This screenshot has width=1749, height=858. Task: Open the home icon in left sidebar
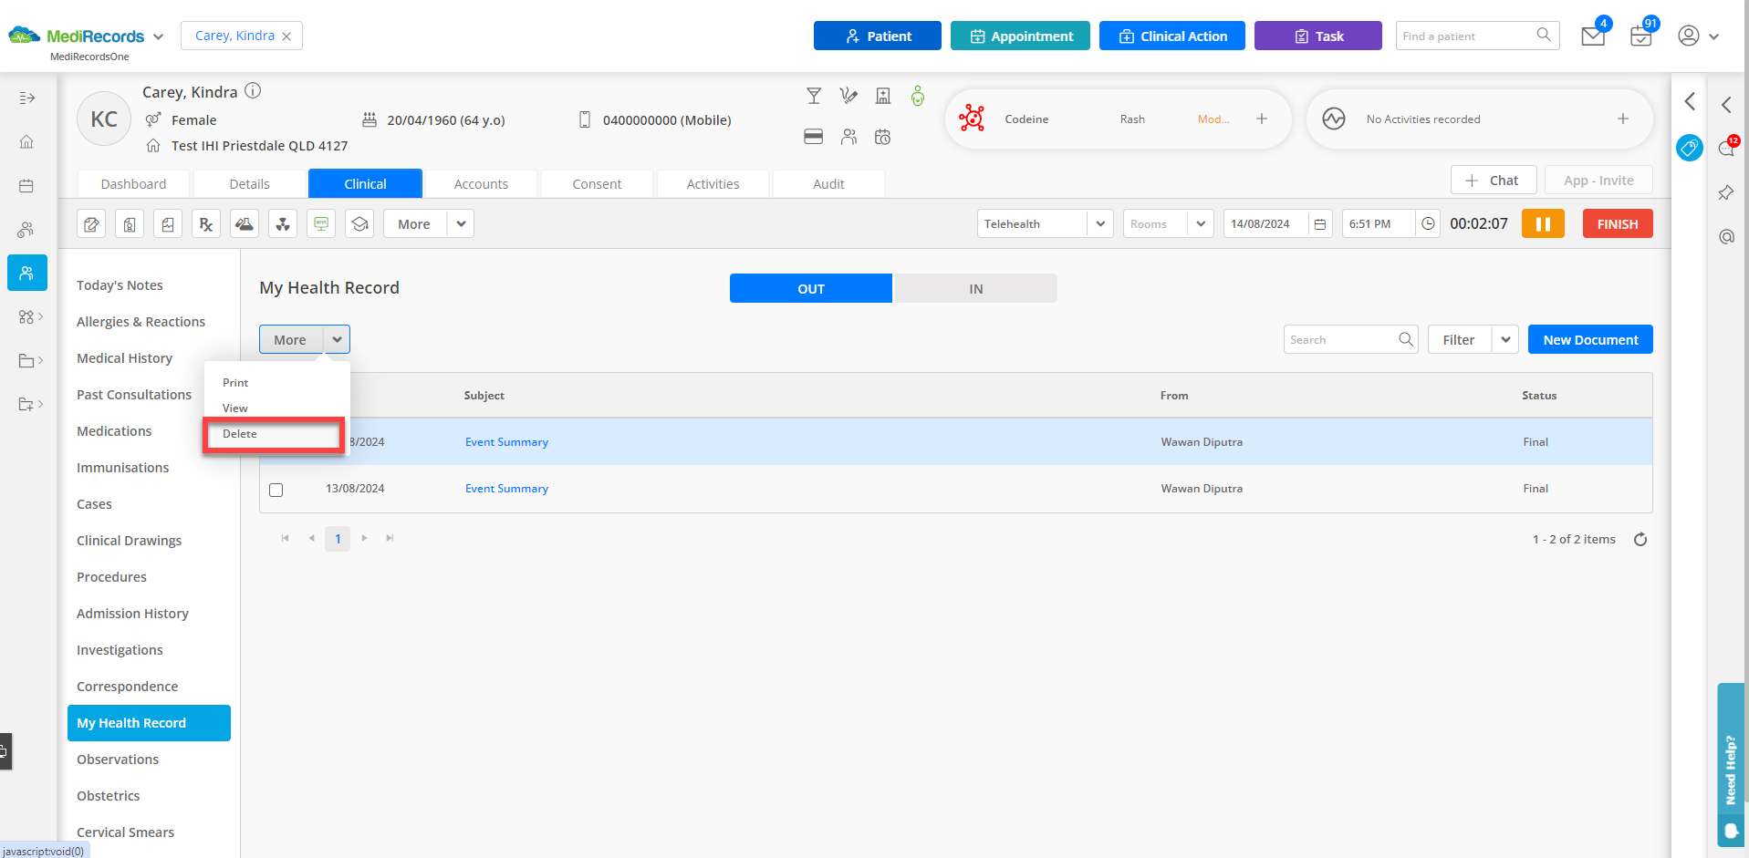click(x=26, y=142)
